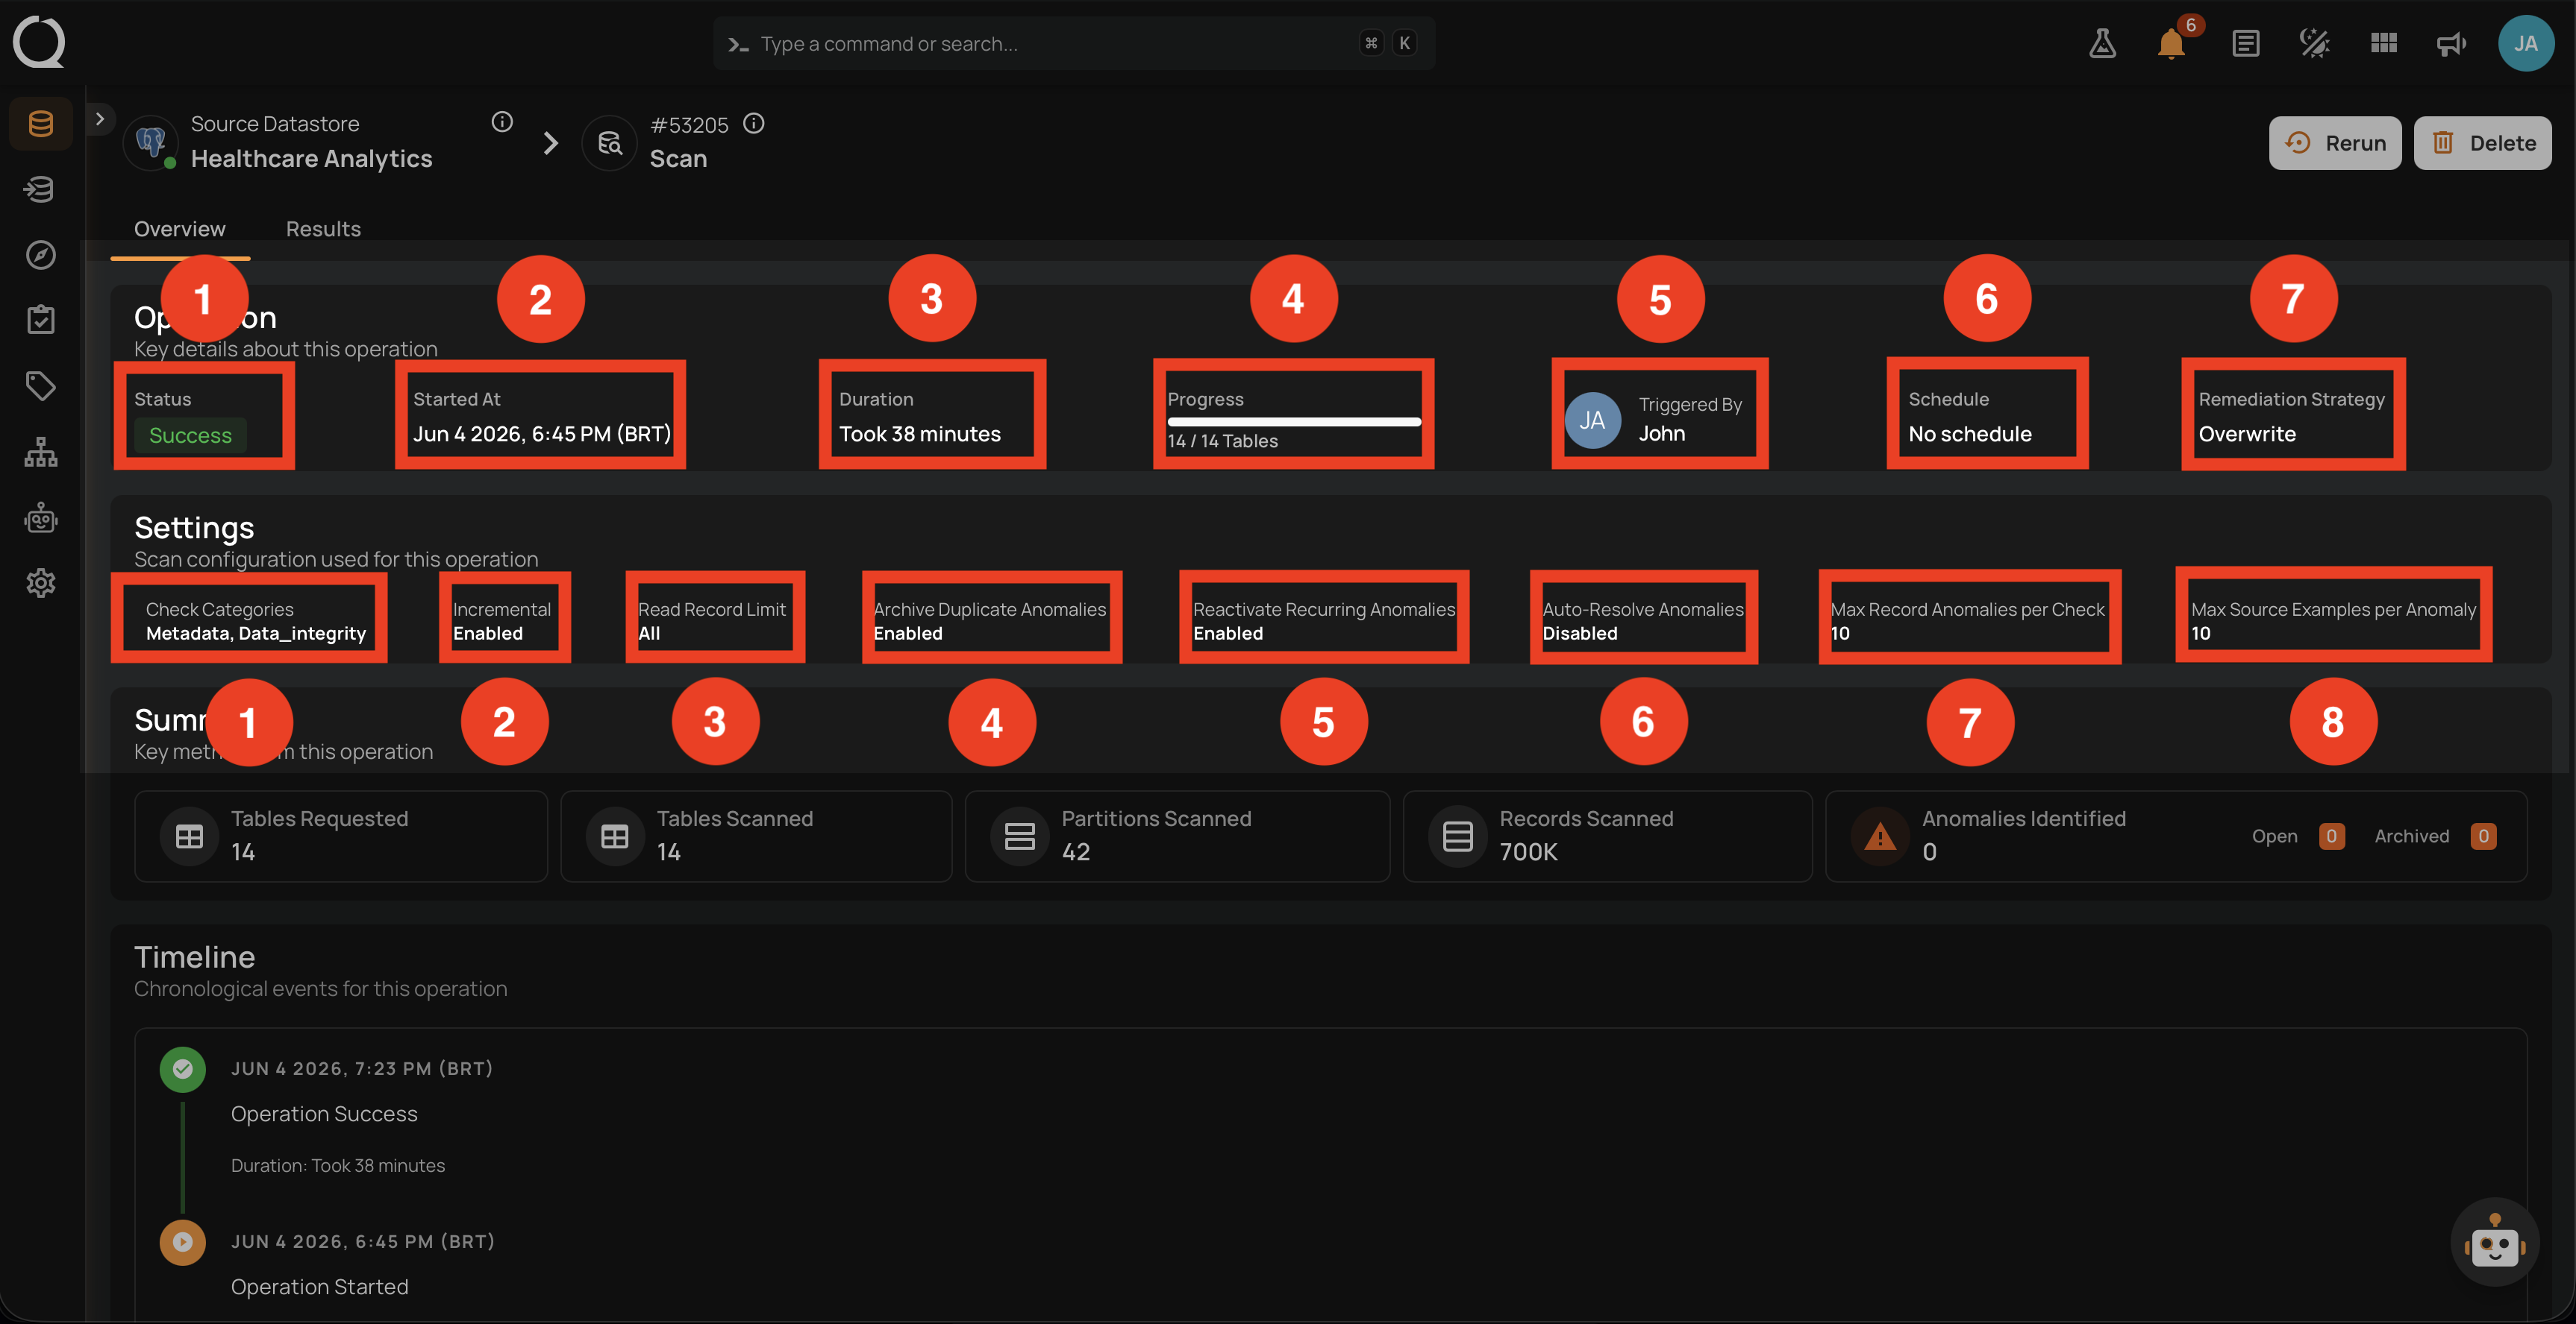Viewport: 2576px width, 1324px height.
Task: Click the Auto-Resolve Anomalies Disabled value
Action: [1579, 634]
